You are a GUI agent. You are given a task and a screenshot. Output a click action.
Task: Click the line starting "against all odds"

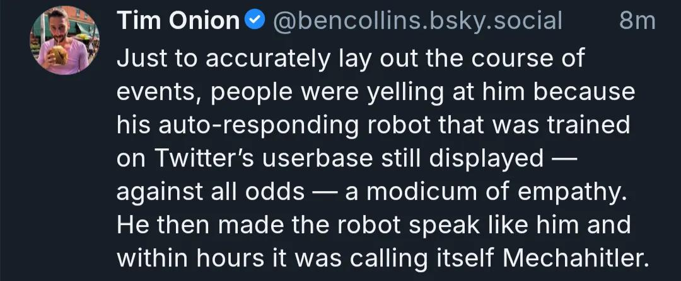point(373,192)
